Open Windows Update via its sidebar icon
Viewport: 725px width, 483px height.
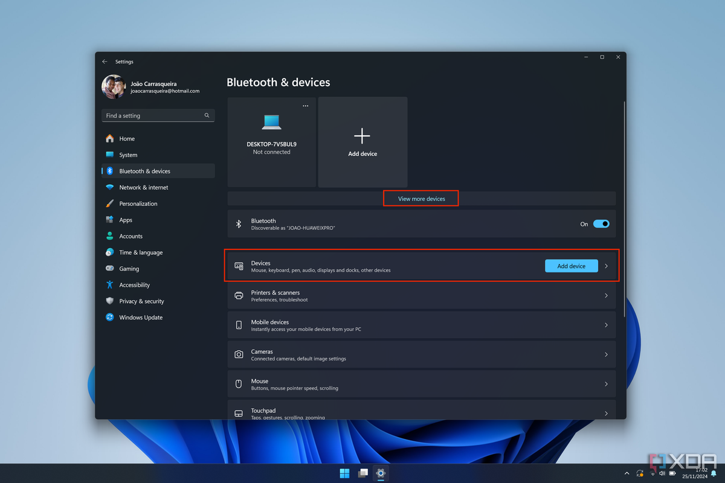coord(109,317)
